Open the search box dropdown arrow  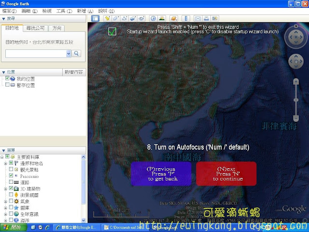point(69,54)
